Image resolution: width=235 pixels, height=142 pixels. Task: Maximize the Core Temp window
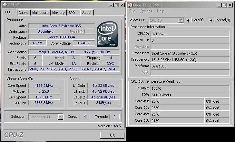coord(224,5)
